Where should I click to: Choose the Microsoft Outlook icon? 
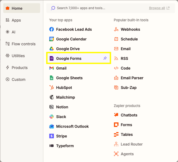point(51,126)
